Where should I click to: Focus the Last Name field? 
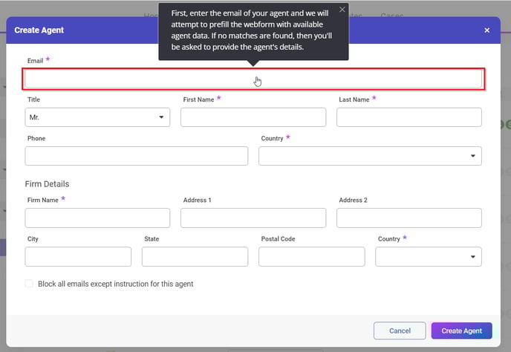click(x=409, y=117)
